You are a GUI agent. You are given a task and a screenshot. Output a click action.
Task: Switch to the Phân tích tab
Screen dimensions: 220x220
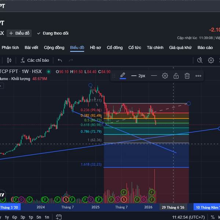[10, 48]
